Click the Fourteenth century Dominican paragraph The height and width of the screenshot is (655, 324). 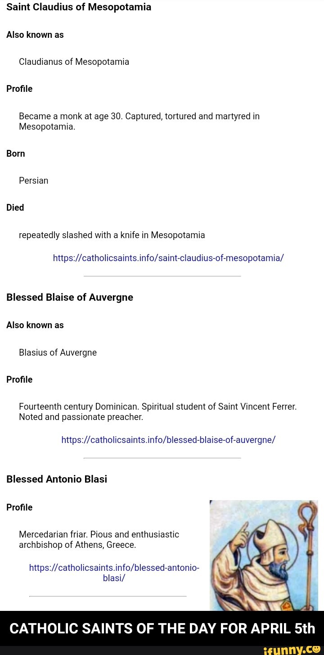pyautogui.click(x=157, y=412)
